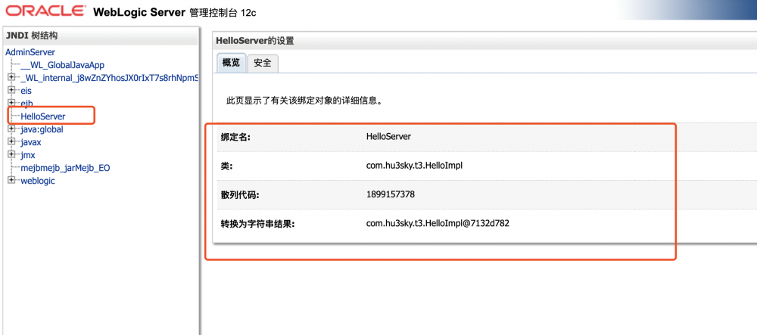Viewport: 757px width, 335px height.
Task: Expand the weblogic node
Action: tap(11, 180)
